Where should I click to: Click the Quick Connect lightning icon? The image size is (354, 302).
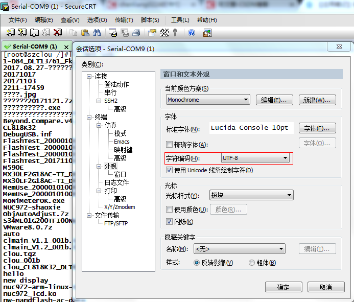(22, 33)
